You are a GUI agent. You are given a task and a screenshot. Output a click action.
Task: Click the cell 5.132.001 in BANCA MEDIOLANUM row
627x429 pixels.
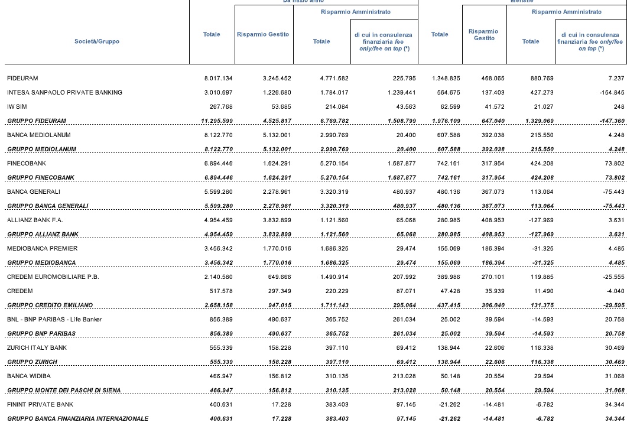pos(277,135)
